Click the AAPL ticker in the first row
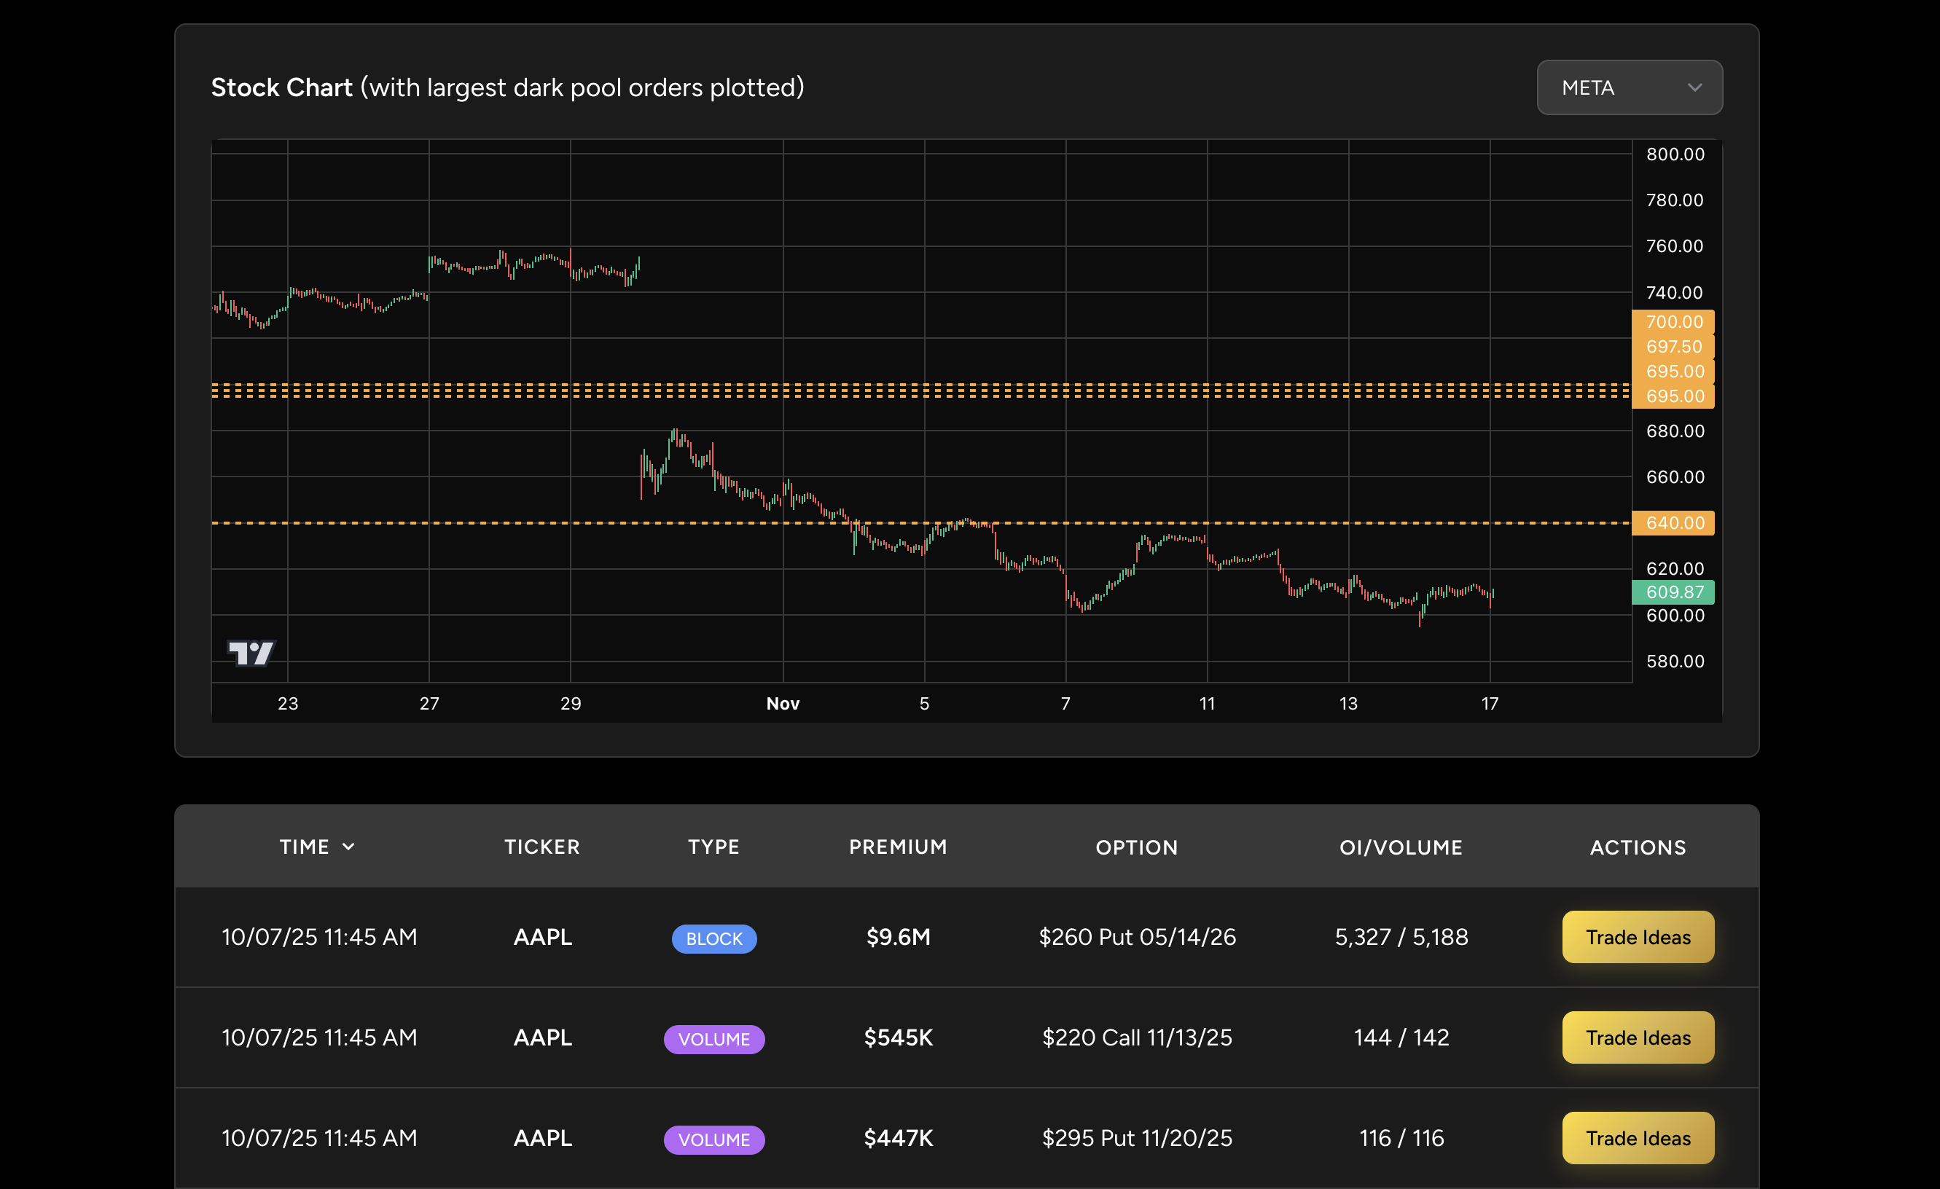The height and width of the screenshot is (1189, 1940). click(541, 937)
